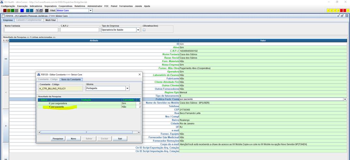Screen dimensions: 350x160
Task: Open the Relatórios menu
Action: 79,6
